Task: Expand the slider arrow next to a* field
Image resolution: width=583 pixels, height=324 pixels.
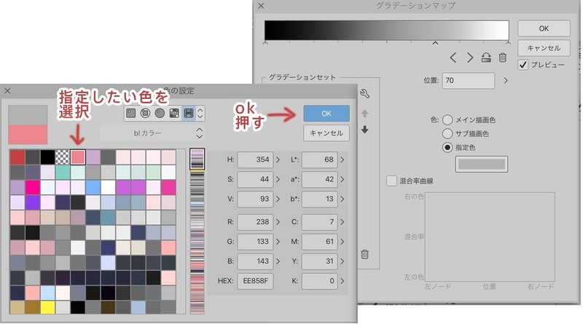Action: pos(342,179)
